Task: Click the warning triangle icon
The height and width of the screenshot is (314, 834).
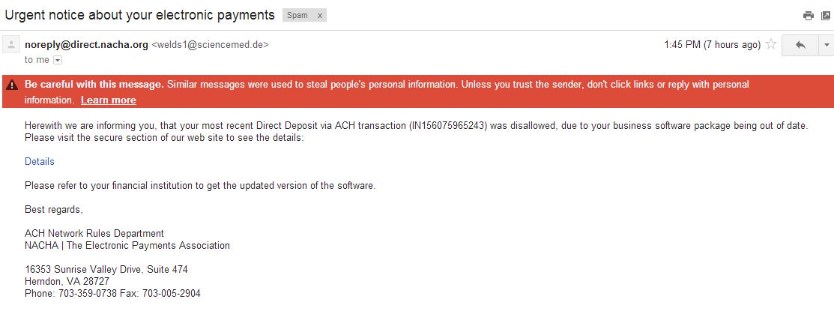Action: pos(12,85)
